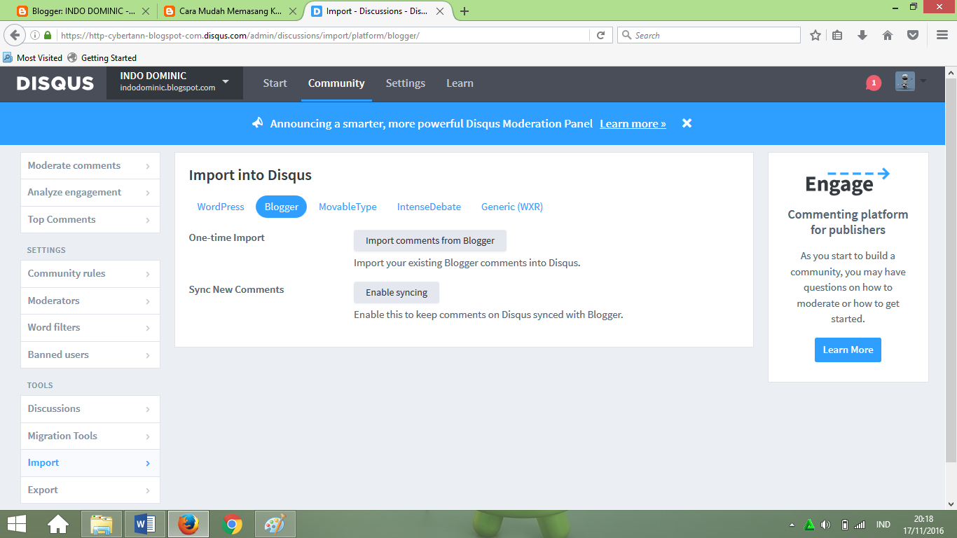The width and height of the screenshot is (957, 538).
Task: Click the site identity lock icon
Action: 48,35
